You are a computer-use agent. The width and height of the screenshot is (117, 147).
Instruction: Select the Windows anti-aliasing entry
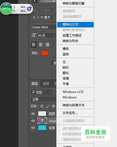coord(69,97)
